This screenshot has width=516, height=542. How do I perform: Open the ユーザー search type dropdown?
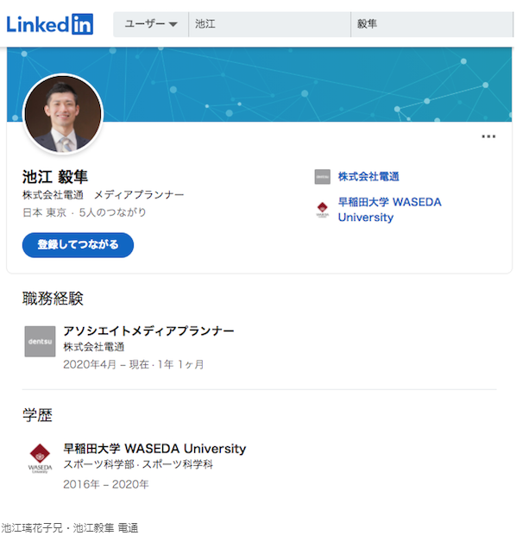point(151,24)
